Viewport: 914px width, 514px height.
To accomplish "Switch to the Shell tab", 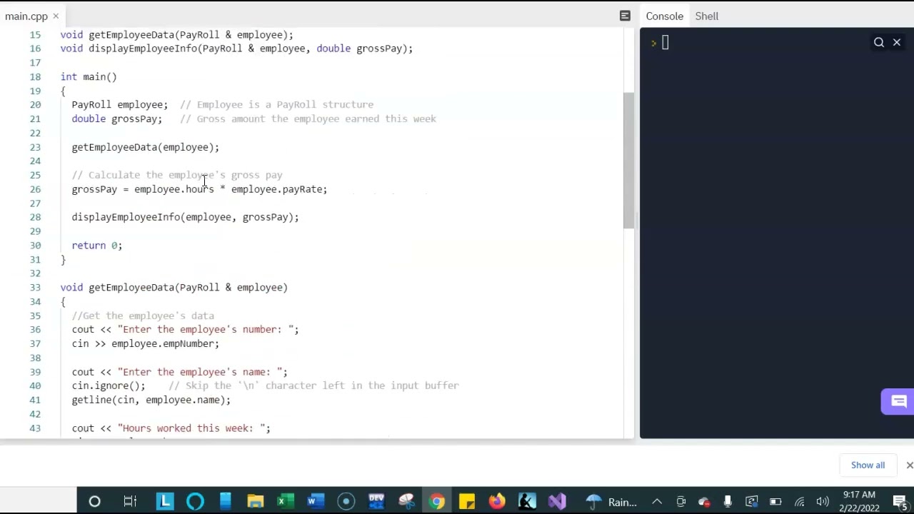I will pos(707,16).
